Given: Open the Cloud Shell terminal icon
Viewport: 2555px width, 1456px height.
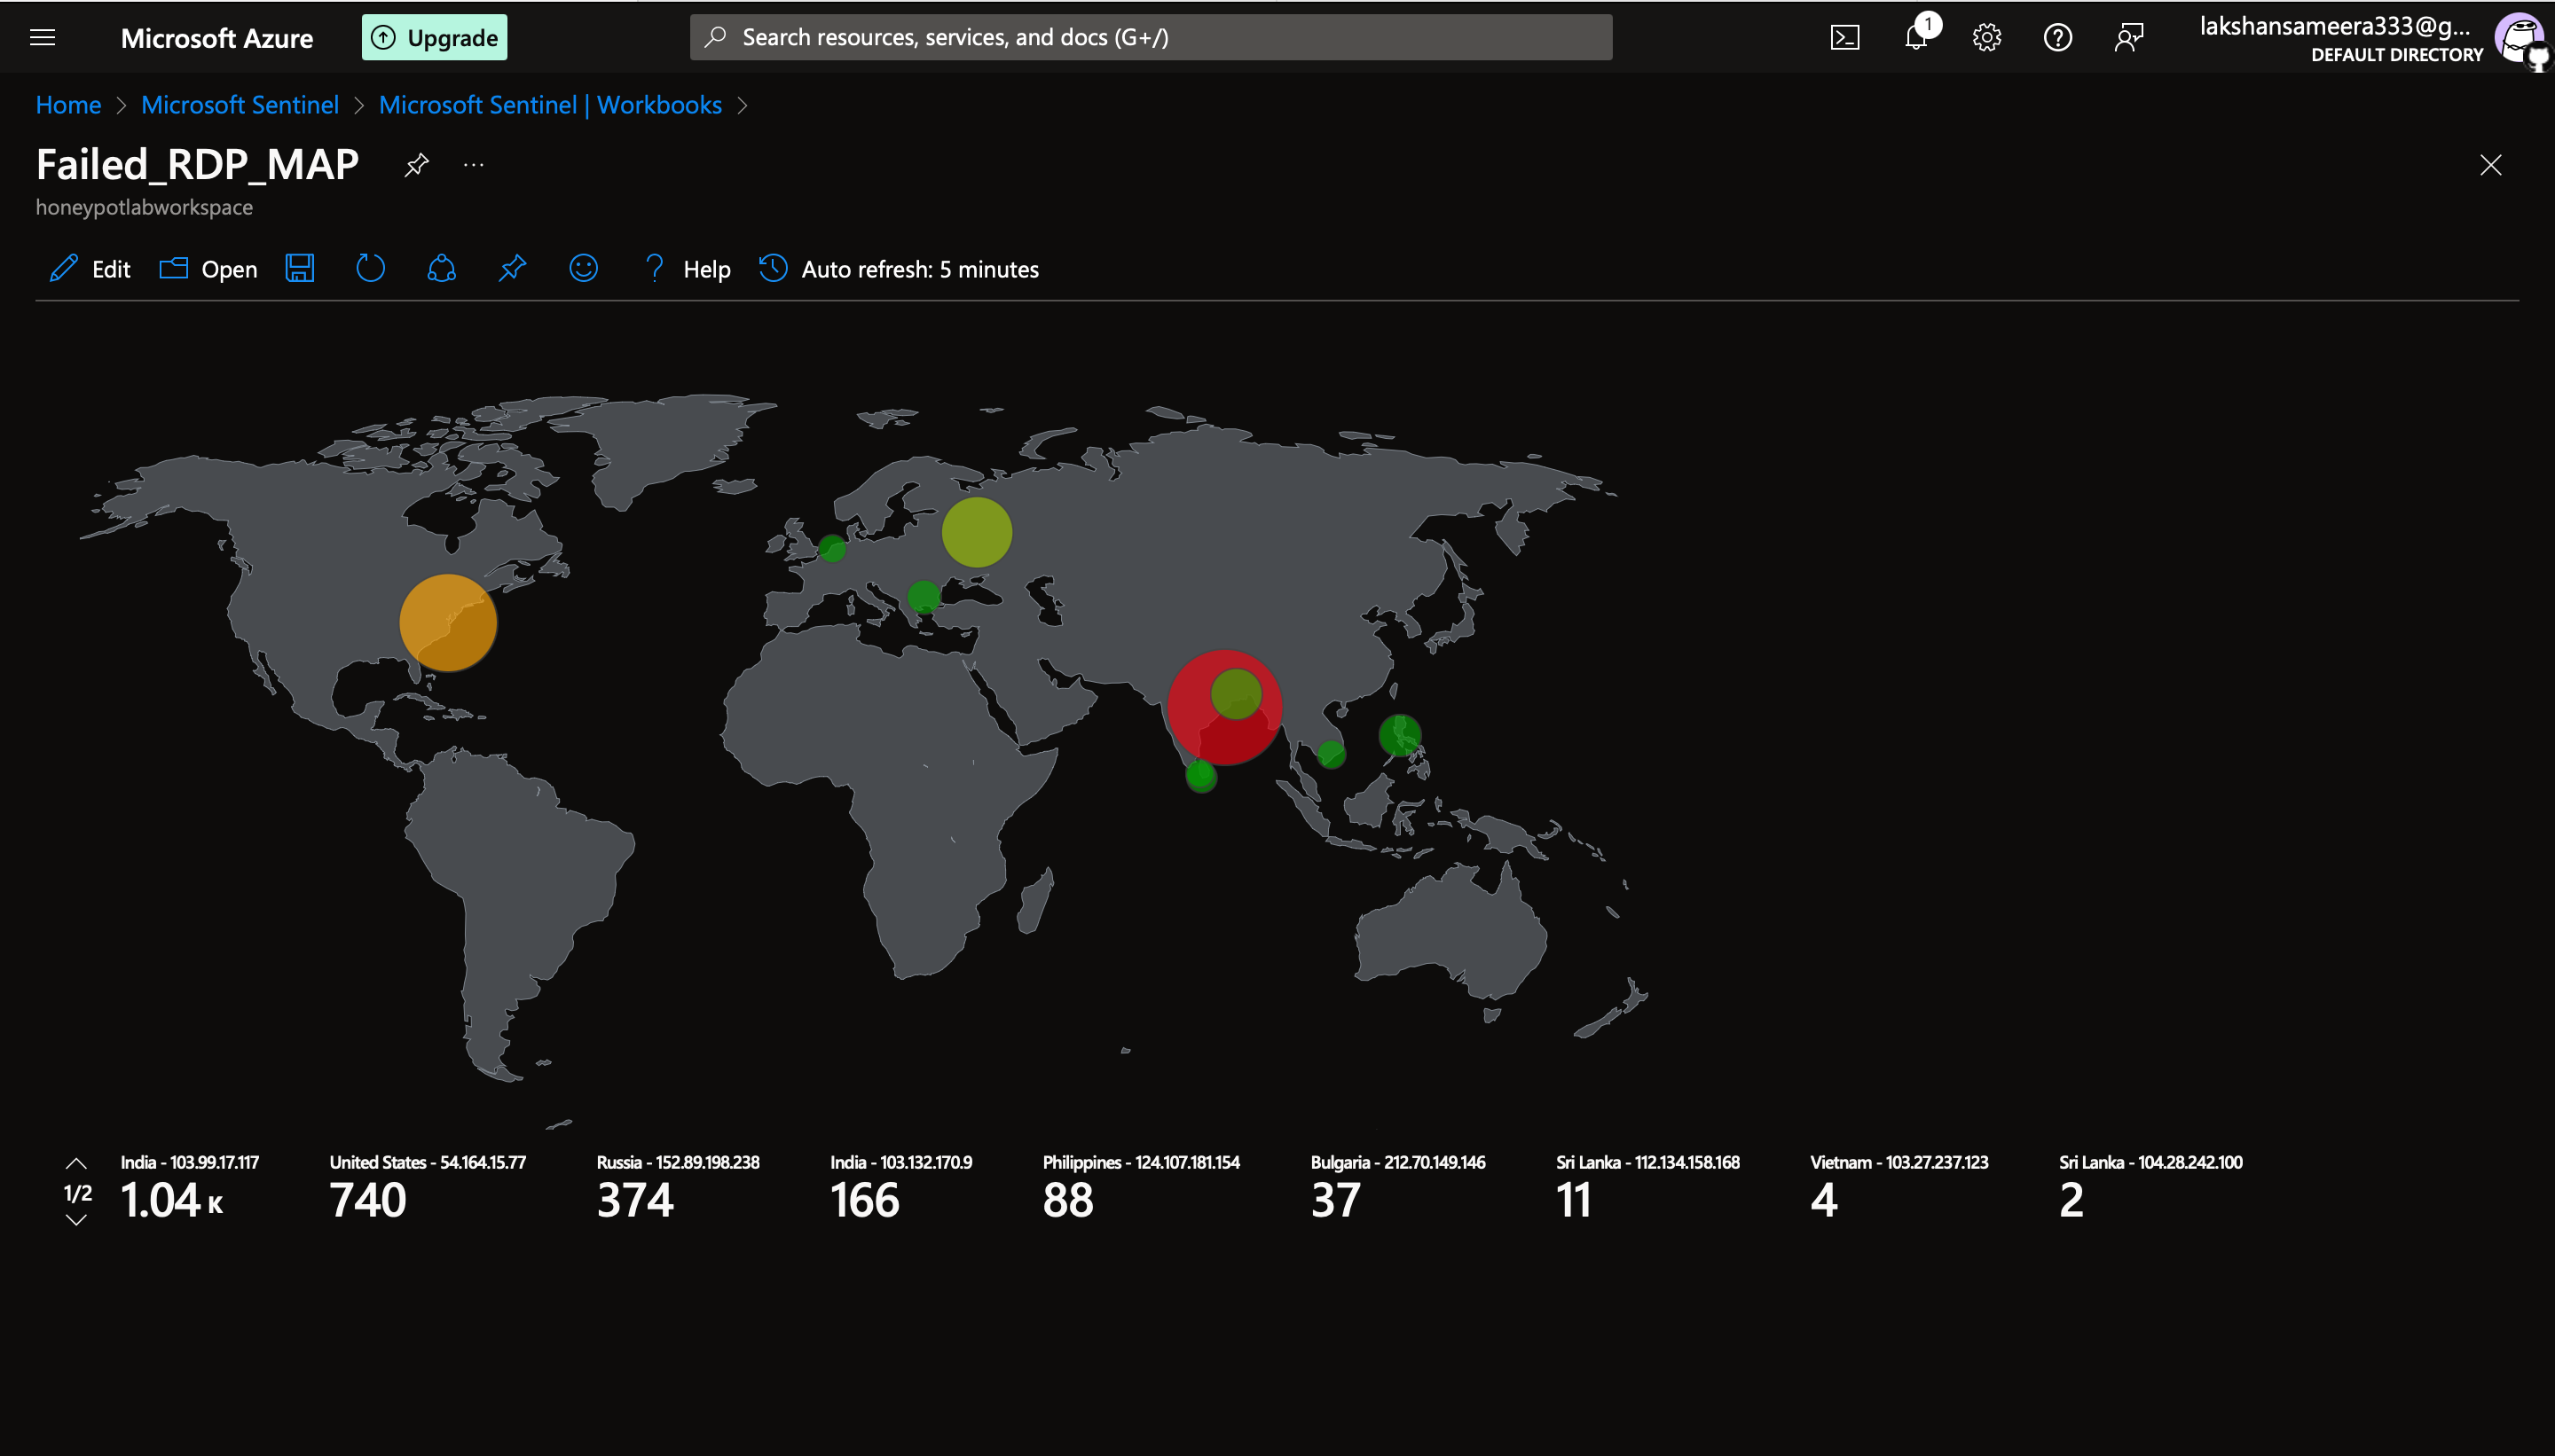Looking at the screenshot, I should [1844, 38].
